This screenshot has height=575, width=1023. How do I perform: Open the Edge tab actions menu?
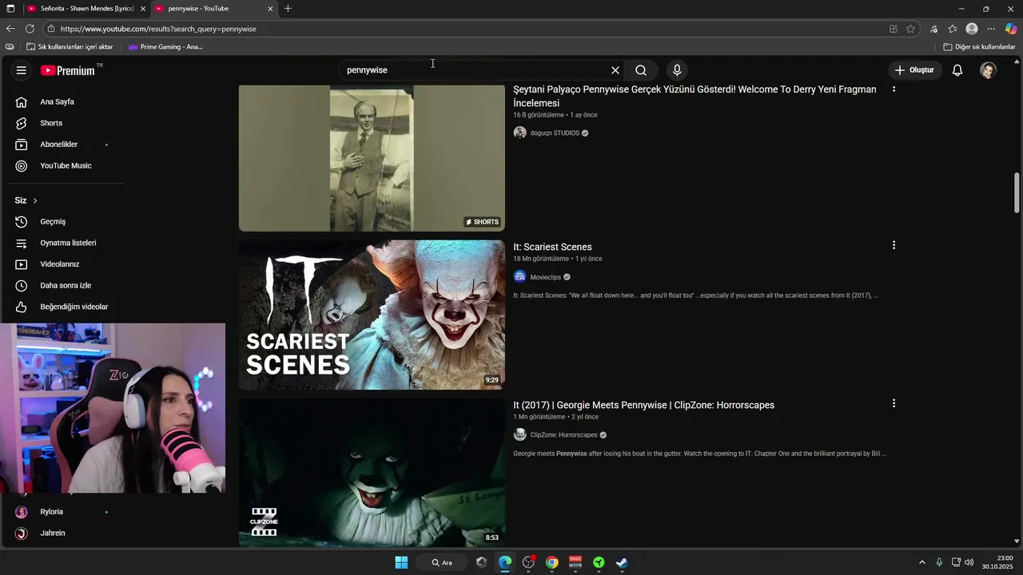pos(10,9)
